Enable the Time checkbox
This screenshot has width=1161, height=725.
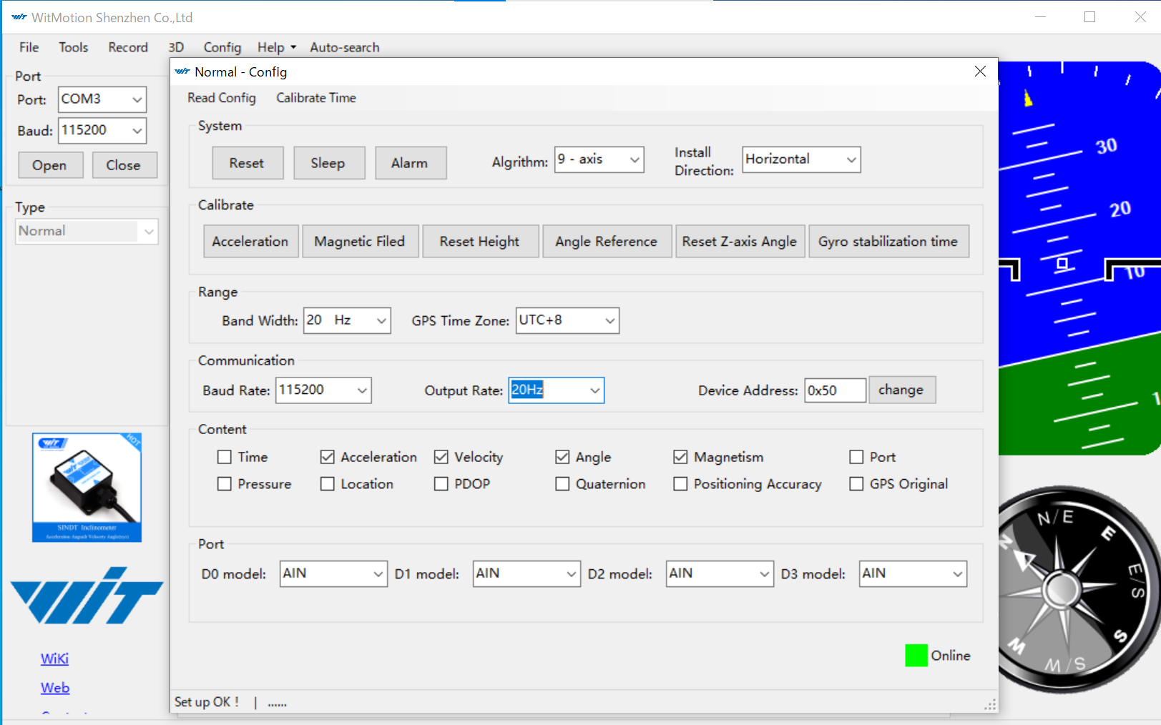[x=224, y=456]
